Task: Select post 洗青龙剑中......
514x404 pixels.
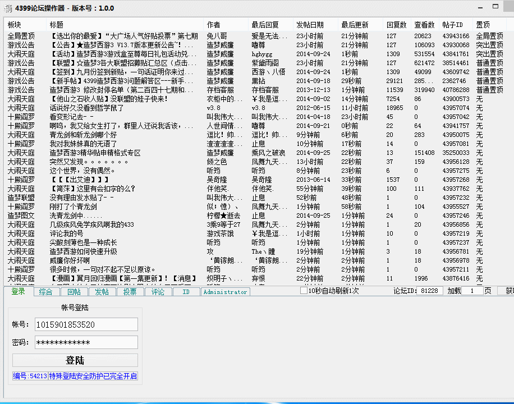Action: tap(76, 216)
